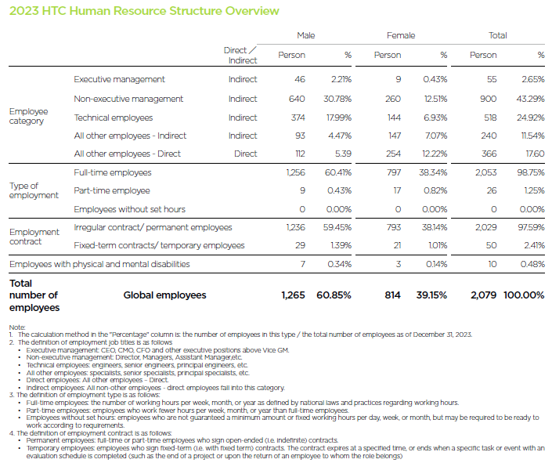Select the direct male count '112'

[300, 154]
